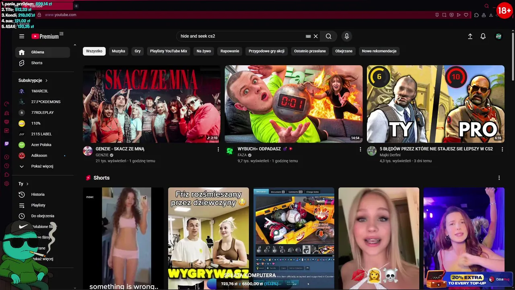
Task: Open Twitch in the browser sidebar
Action: [x=6, y=144]
